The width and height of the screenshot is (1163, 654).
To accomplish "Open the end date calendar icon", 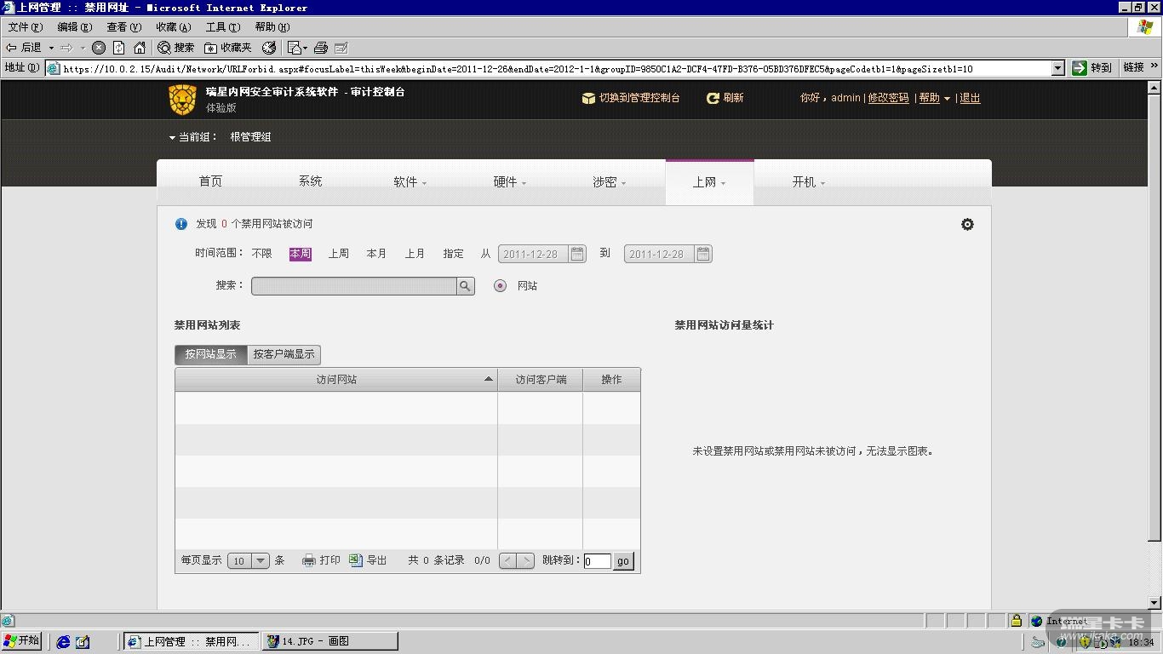I will coord(703,254).
